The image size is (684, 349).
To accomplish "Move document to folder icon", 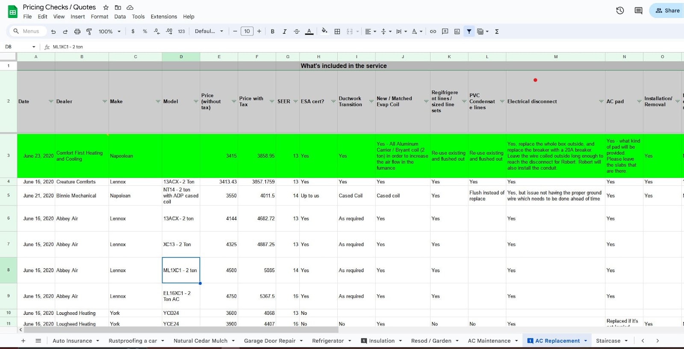I will [x=118, y=7].
